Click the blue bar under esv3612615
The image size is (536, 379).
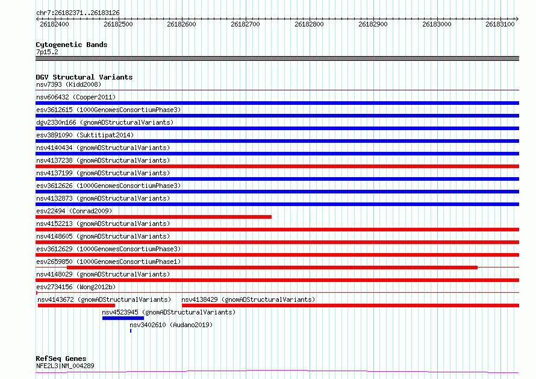[277, 116]
